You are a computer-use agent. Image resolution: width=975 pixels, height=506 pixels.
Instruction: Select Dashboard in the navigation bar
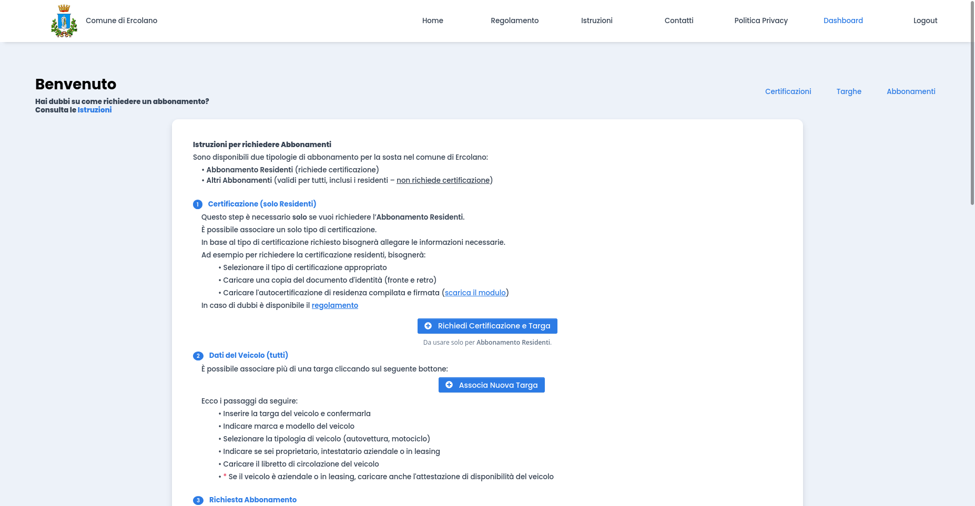coord(843,20)
